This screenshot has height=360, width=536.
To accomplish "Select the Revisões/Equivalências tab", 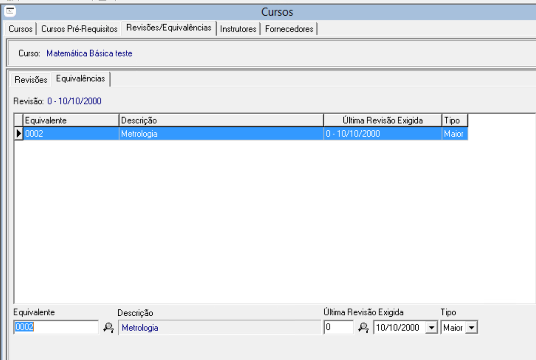I will click(168, 28).
